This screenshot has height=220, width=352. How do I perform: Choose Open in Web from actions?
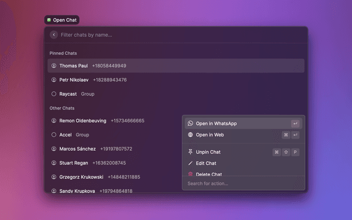pyautogui.click(x=210, y=135)
